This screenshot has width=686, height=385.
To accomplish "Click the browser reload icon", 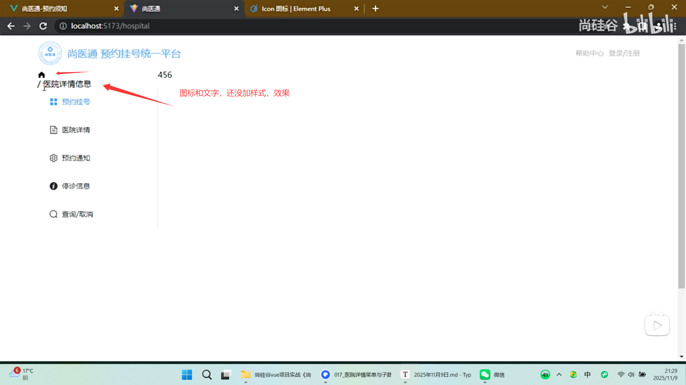I will click(x=43, y=26).
